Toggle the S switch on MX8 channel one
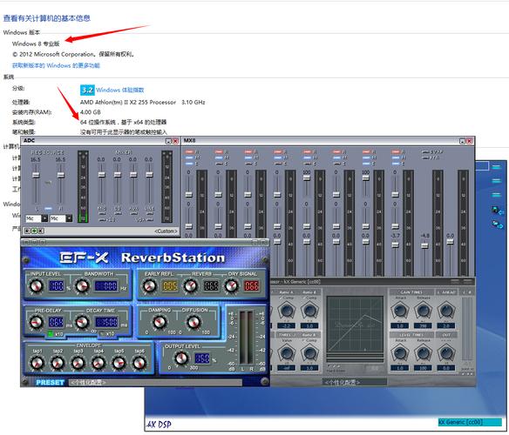 point(189,164)
